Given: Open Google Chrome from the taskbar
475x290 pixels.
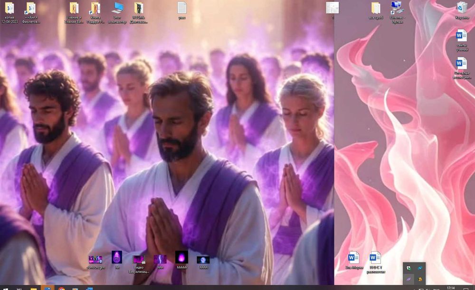Looking at the screenshot, I should pos(61,288).
